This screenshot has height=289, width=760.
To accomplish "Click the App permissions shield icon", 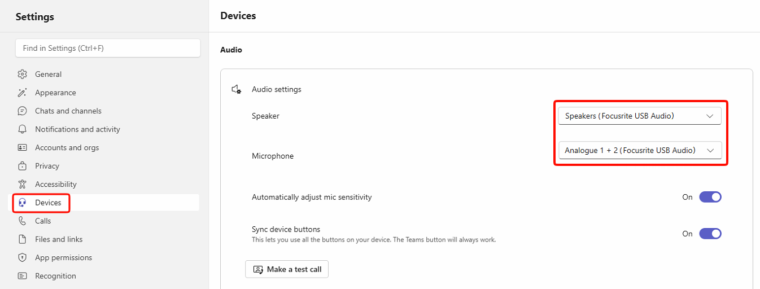I will pos(23,258).
